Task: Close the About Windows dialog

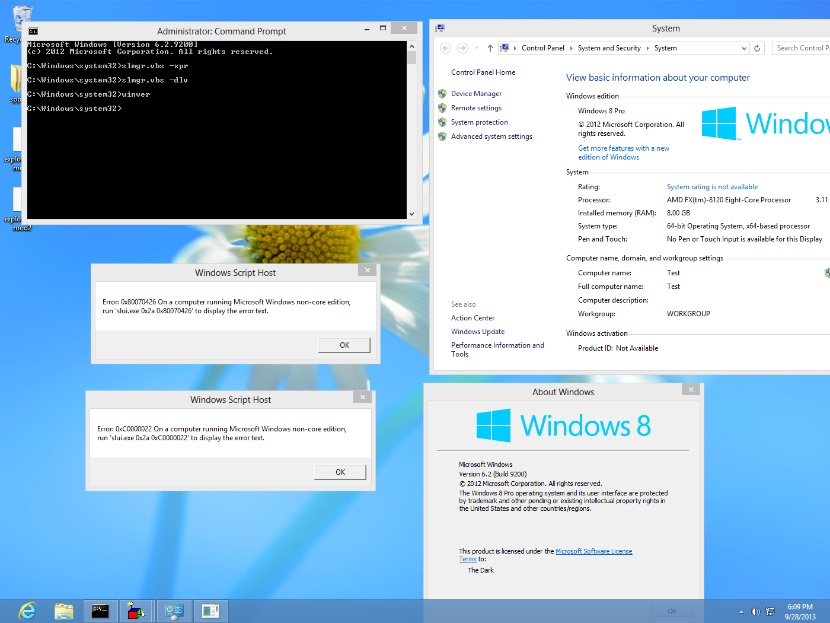Action: click(x=691, y=389)
